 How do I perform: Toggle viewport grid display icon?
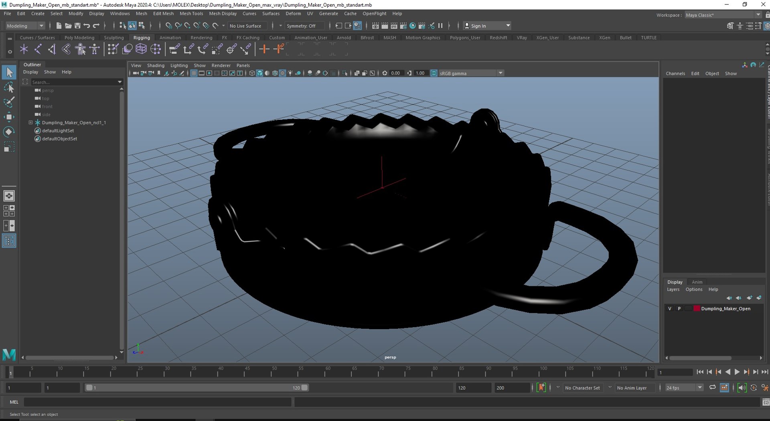click(194, 73)
